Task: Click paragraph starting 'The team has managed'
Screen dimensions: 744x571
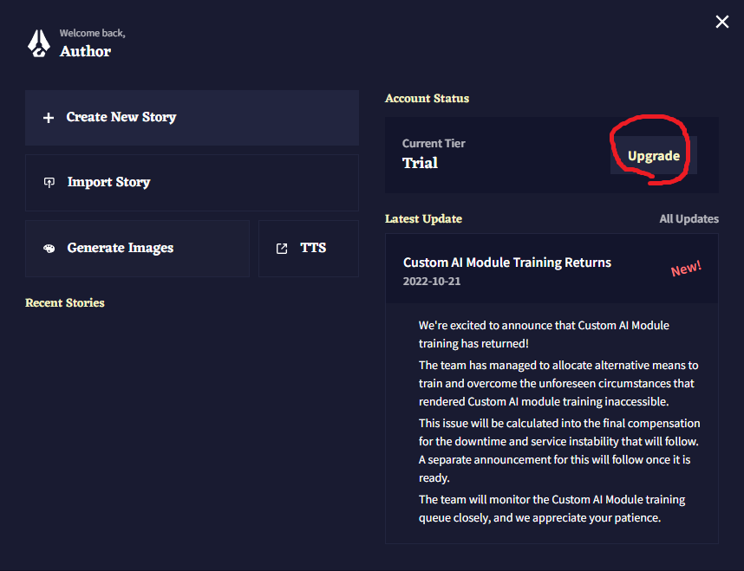Action: point(558,383)
